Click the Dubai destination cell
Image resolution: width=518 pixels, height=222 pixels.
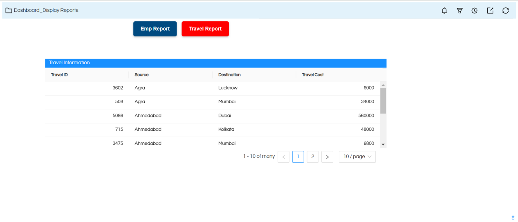coord(225,116)
